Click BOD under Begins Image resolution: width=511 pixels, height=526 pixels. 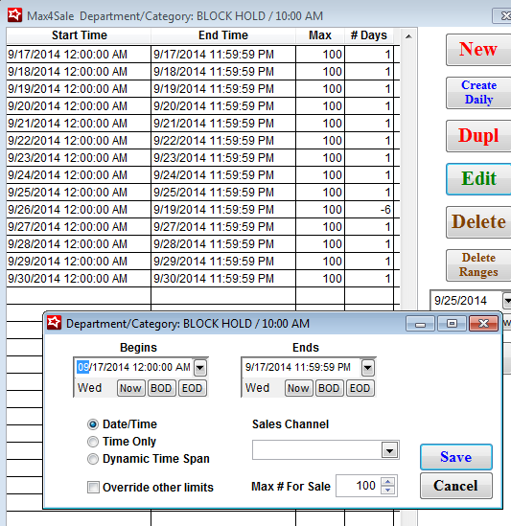(x=161, y=388)
